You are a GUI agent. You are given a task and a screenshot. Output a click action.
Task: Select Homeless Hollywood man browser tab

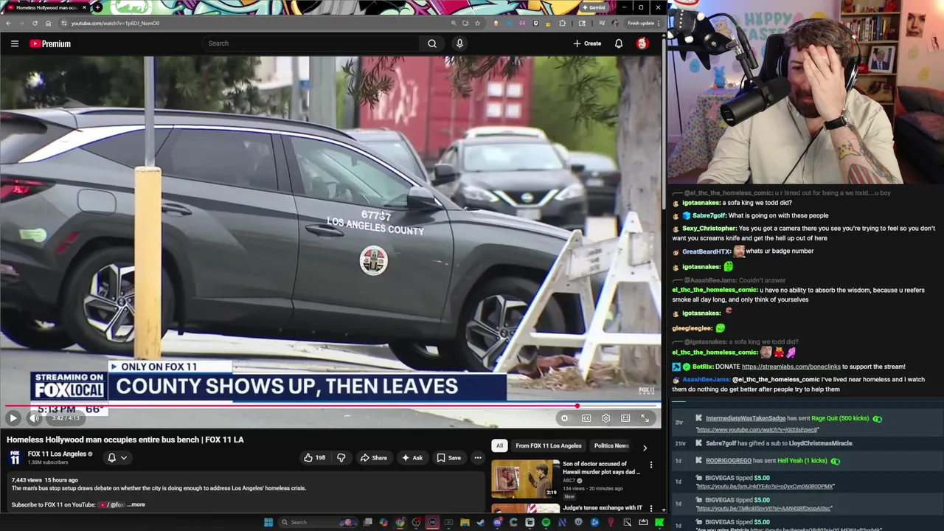[x=46, y=7]
